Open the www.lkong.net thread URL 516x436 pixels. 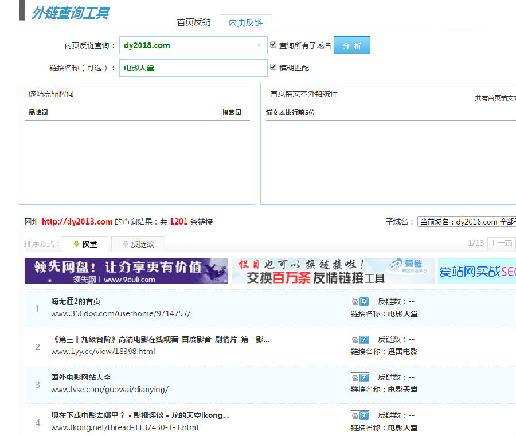click(x=124, y=427)
